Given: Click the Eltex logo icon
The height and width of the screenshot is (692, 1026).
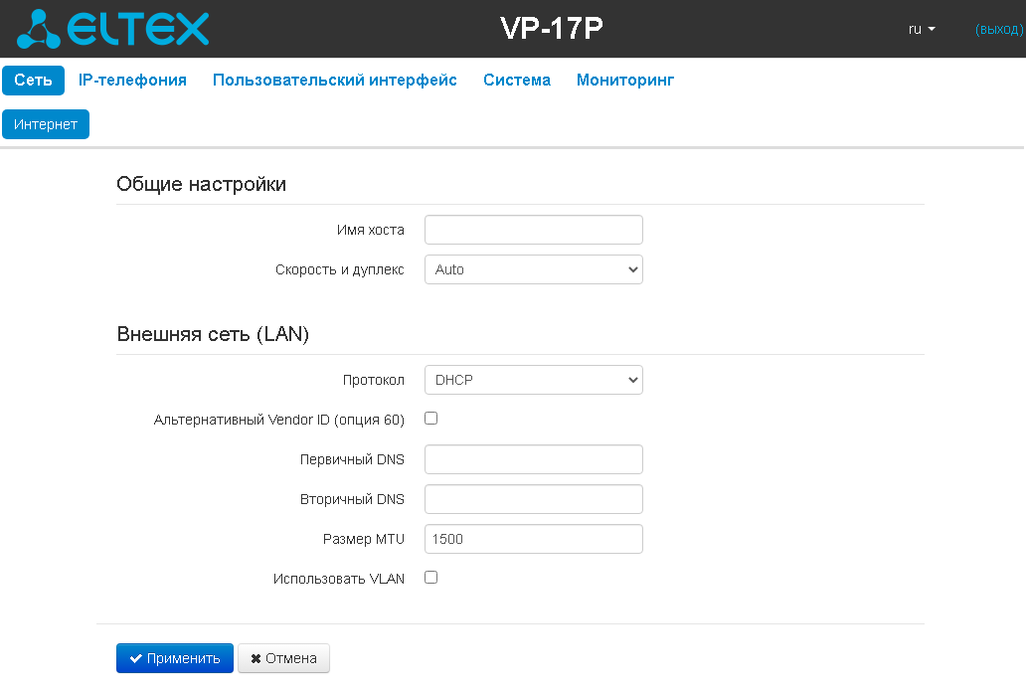Looking at the screenshot, I should (x=38, y=29).
